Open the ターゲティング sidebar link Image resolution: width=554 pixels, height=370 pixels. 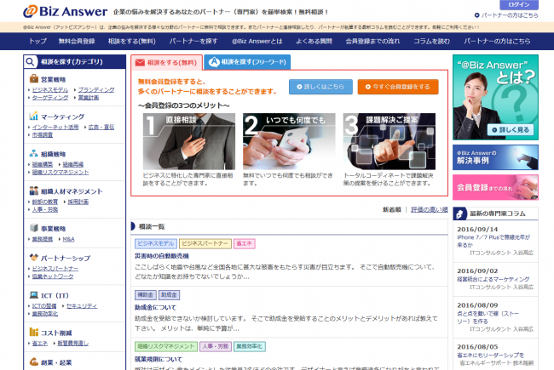[50, 98]
